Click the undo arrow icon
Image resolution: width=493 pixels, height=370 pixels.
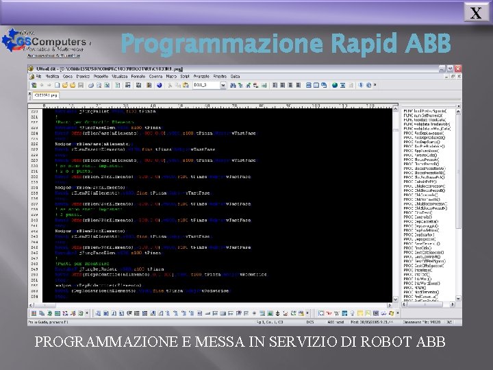point(42,85)
